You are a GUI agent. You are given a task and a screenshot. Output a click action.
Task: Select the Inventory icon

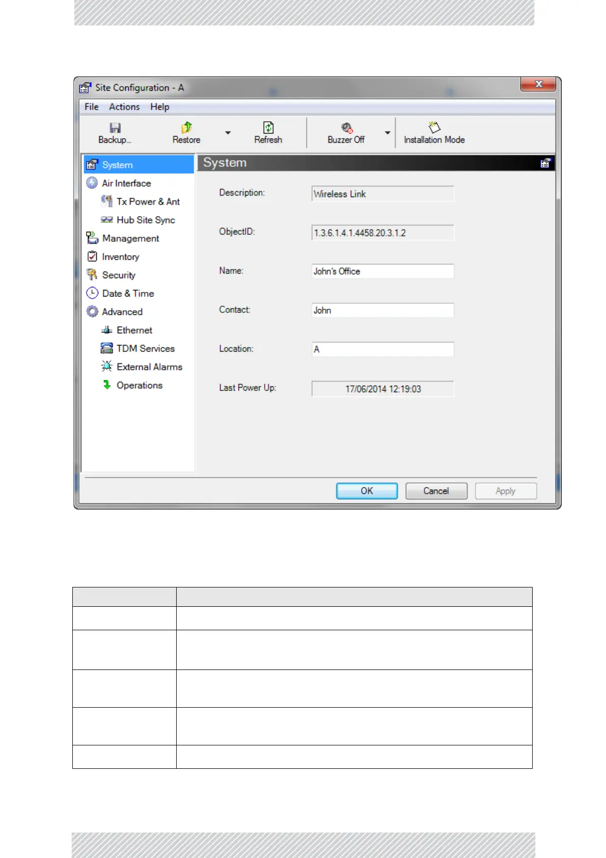[x=92, y=256]
